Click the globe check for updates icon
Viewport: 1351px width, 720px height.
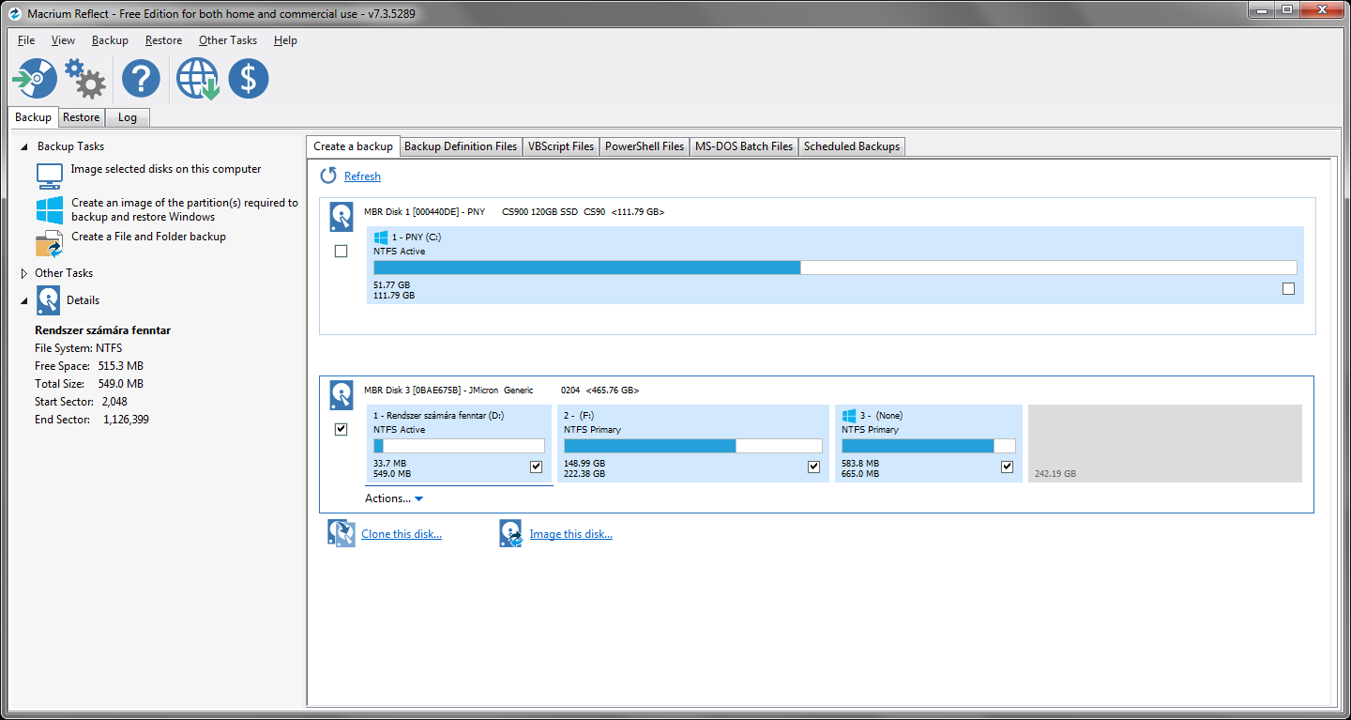pyautogui.click(x=197, y=79)
